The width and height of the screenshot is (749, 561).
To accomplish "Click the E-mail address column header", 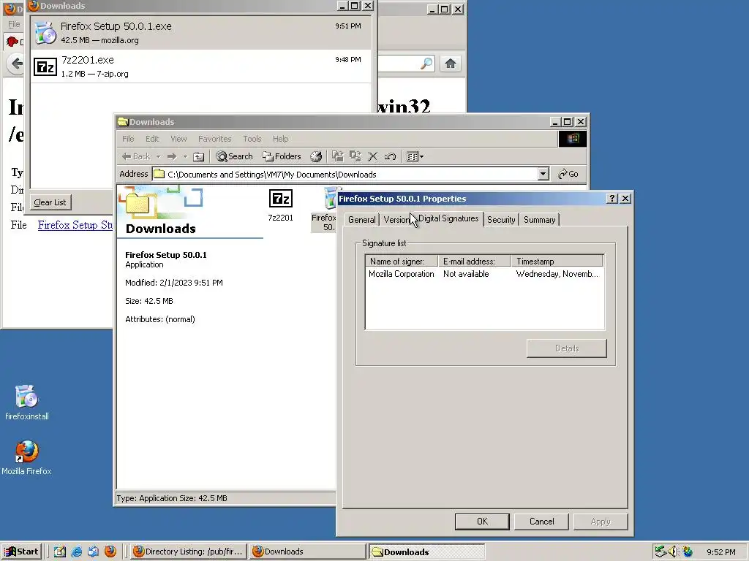I will tap(475, 262).
